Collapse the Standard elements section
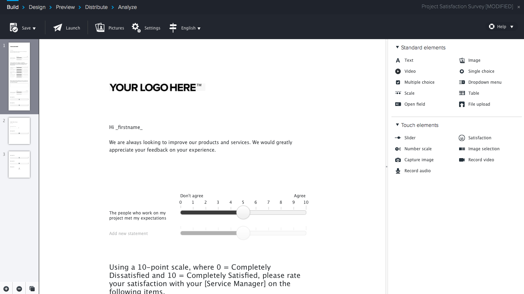Screen dimensions: 524x294 (397, 47)
